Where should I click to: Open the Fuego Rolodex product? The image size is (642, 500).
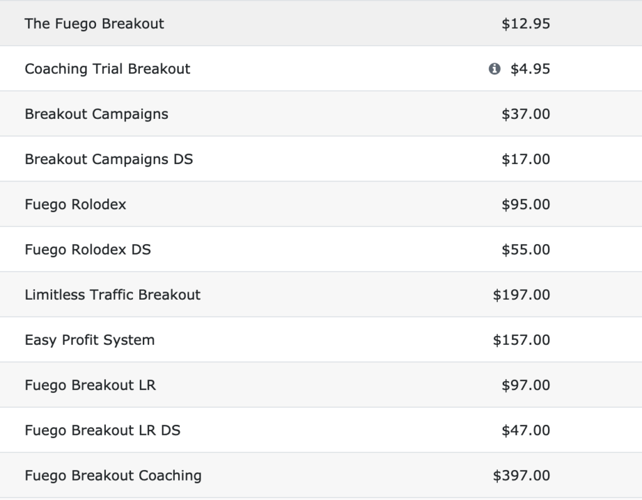(x=75, y=205)
